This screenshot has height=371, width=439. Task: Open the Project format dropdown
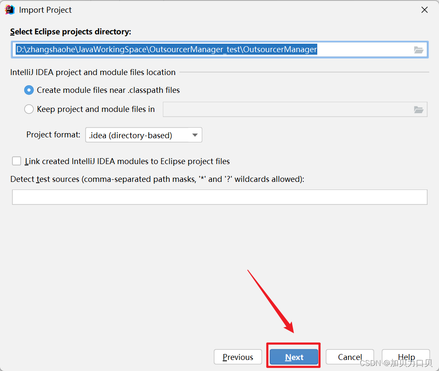[144, 135]
